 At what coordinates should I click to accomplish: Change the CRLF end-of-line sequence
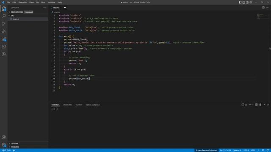[253, 150]
